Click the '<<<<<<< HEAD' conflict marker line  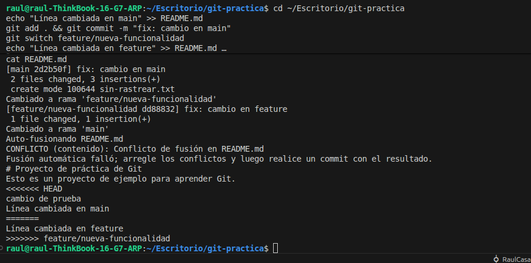pyautogui.click(x=34, y=189)
